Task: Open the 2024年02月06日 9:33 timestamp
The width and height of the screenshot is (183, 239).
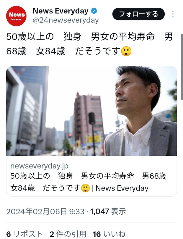Action: pos(45,211)
